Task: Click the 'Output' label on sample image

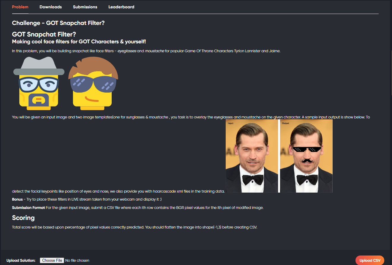Action: point(285,123)
